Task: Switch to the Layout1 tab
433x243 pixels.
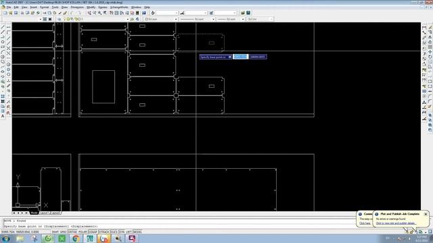Action: coord(44,213)
